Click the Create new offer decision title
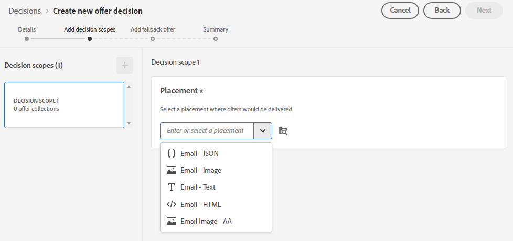513x241 pixels. (x=98, y=11)
